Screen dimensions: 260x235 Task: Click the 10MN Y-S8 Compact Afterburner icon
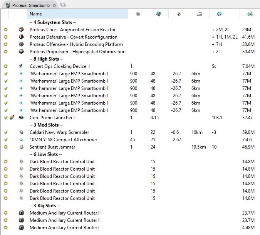tap(21, 140)
